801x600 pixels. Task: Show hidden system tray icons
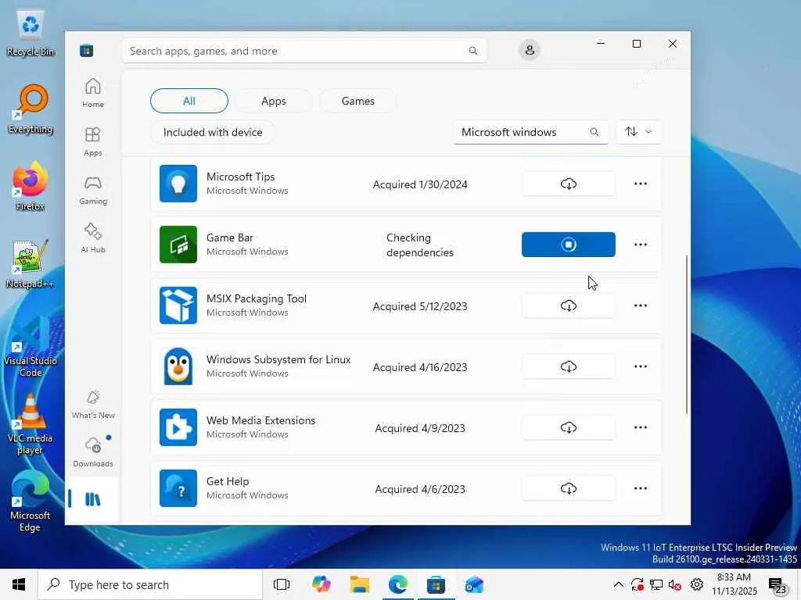(x=618, y=584)
